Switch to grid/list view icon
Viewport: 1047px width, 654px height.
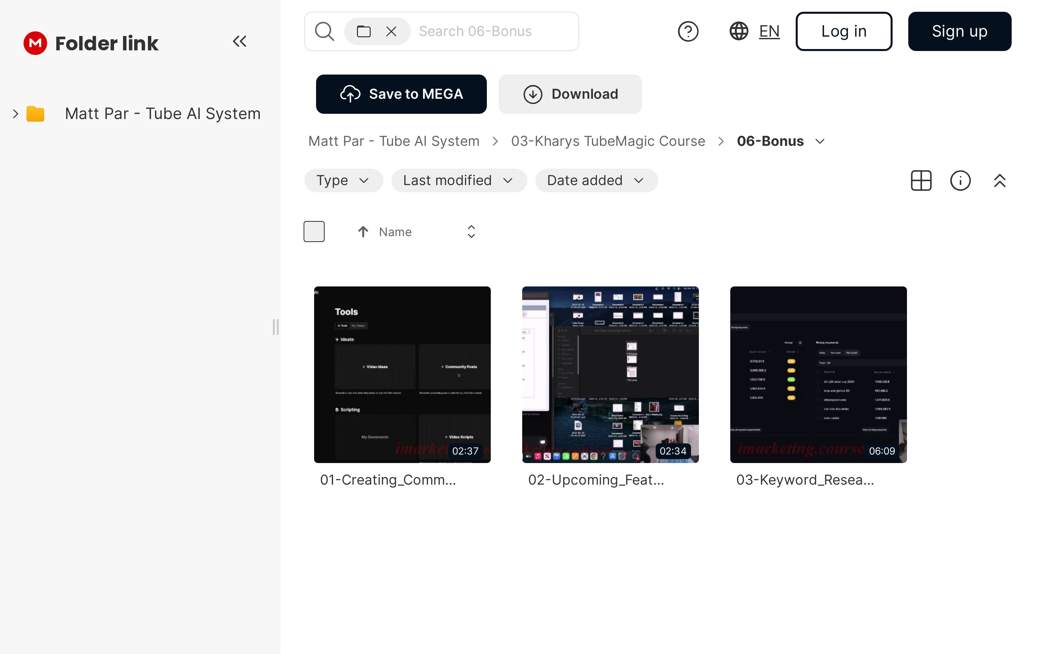point(921,181)
